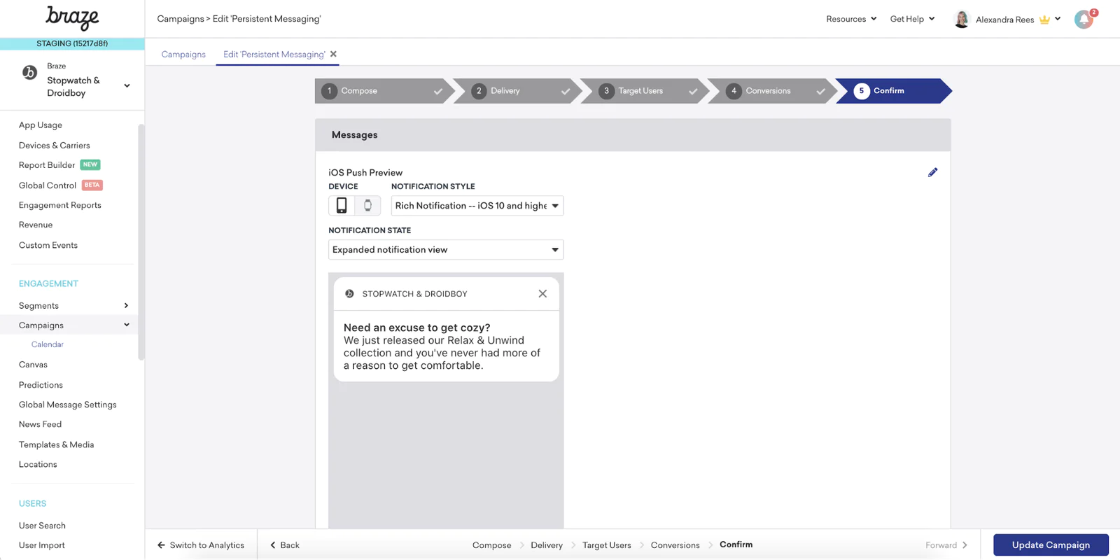Open the Notification Style dropdown
Viewport: 1120px width, 560px height.
[x=477, y=205]
